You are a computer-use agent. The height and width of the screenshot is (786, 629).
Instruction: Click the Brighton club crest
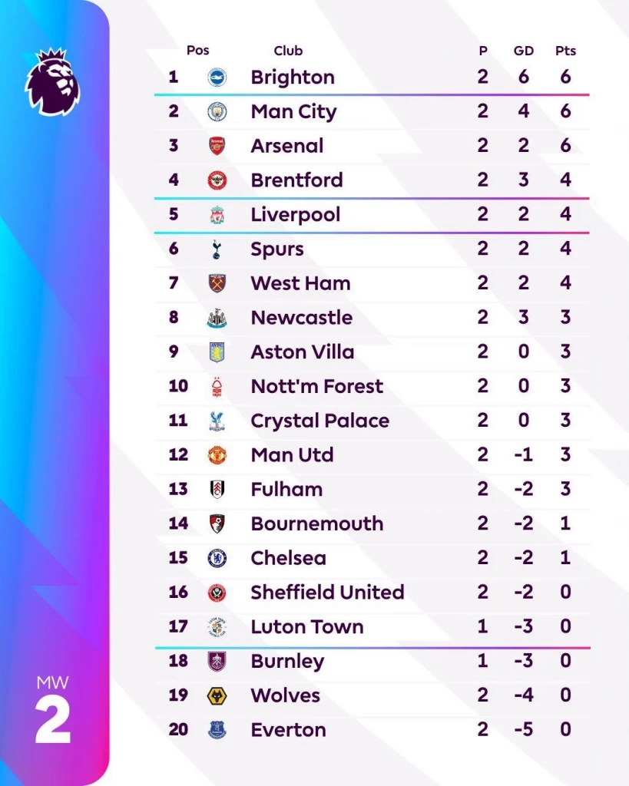(x=217, y=78)
